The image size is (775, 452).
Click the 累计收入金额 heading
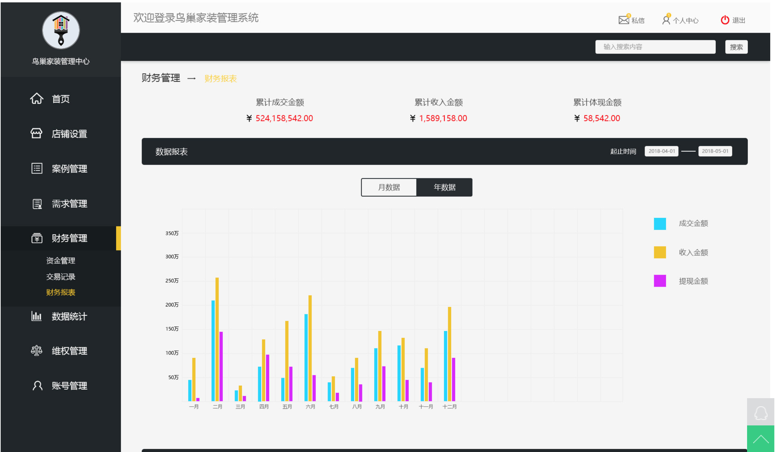pos(439,102)
